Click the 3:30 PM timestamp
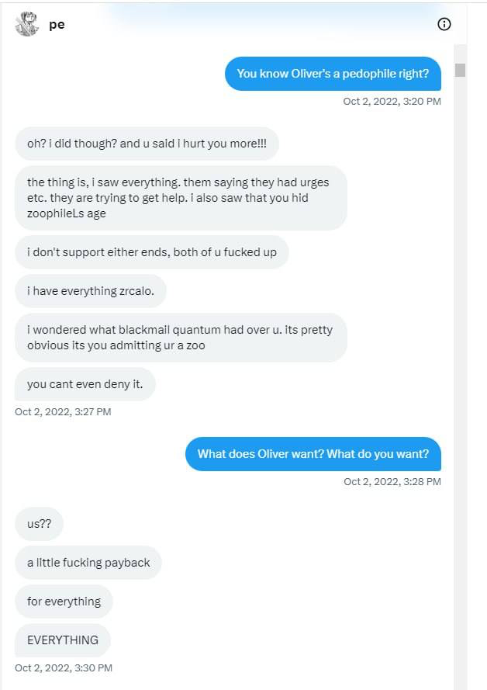This screenshot has height=690, width=487. pos(64,668)
